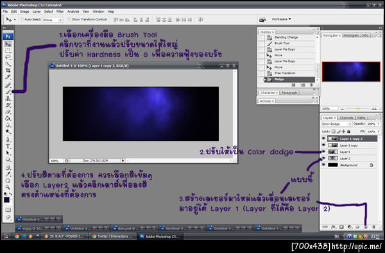
Task: Switch to the Paragraph tab
Action: point(289,93)
